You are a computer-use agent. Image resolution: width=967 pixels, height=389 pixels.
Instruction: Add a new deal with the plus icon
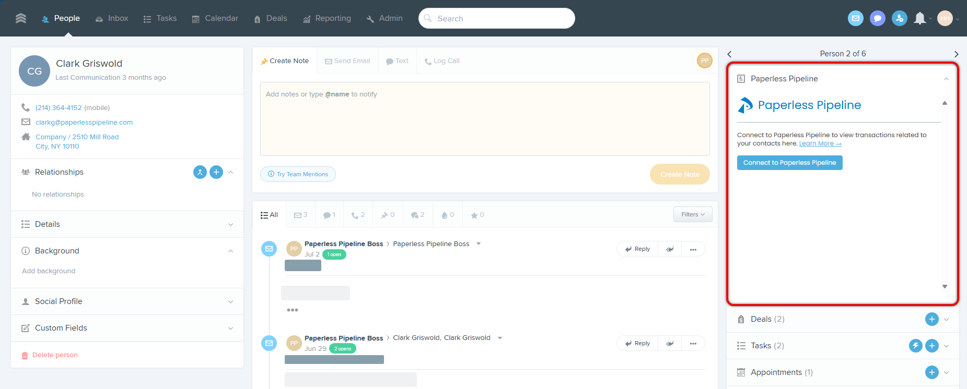pyautogui.click(x=932, y=319)
